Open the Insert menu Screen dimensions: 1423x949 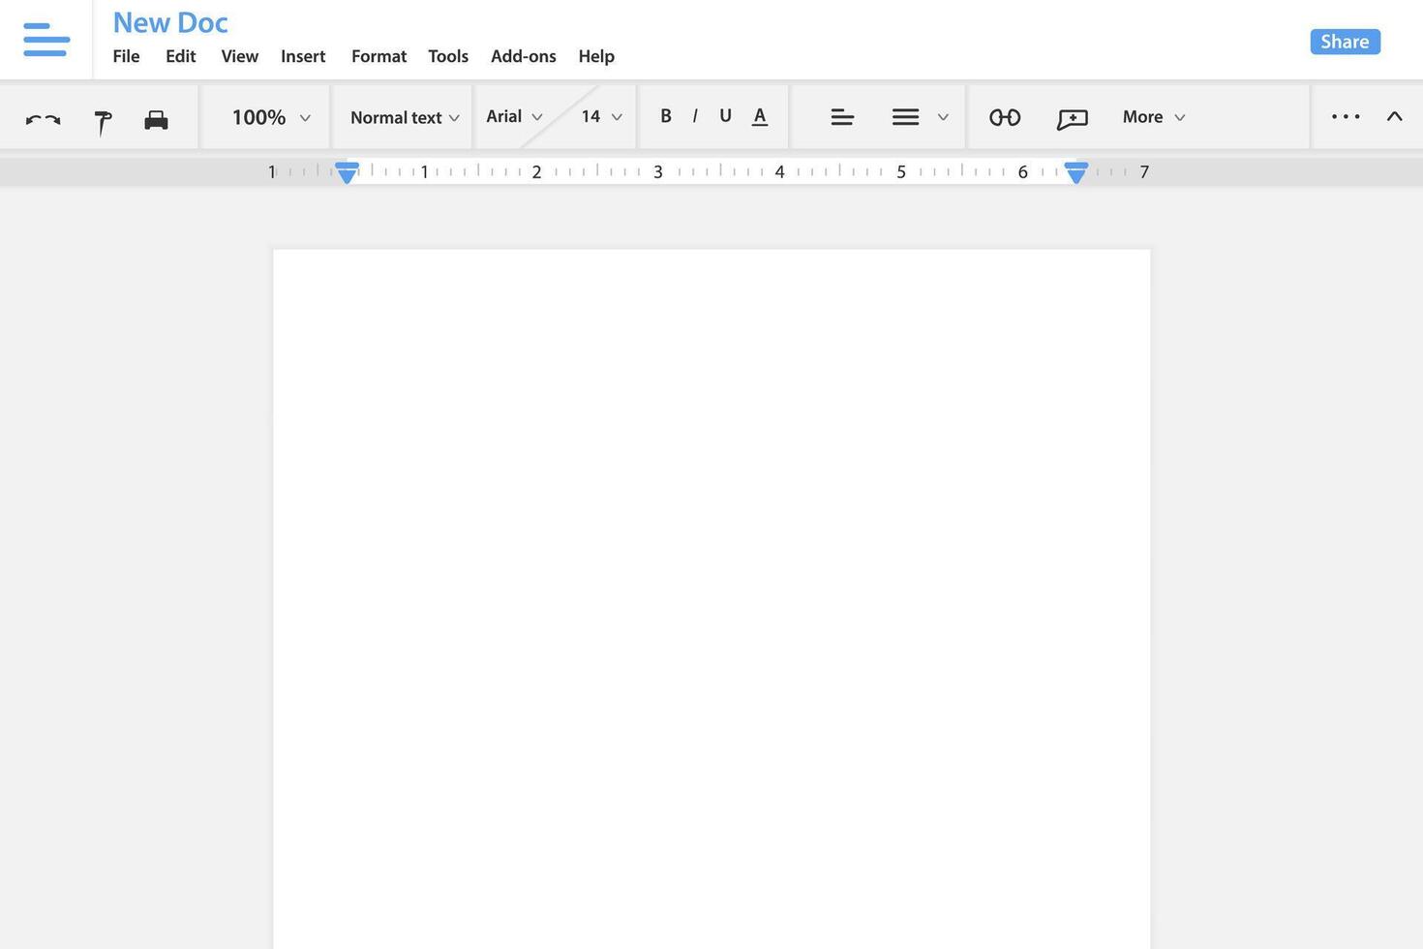(x=303, y=56)
